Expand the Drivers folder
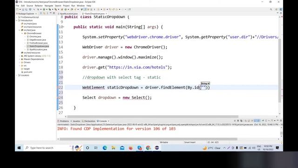 pos(20,63)
